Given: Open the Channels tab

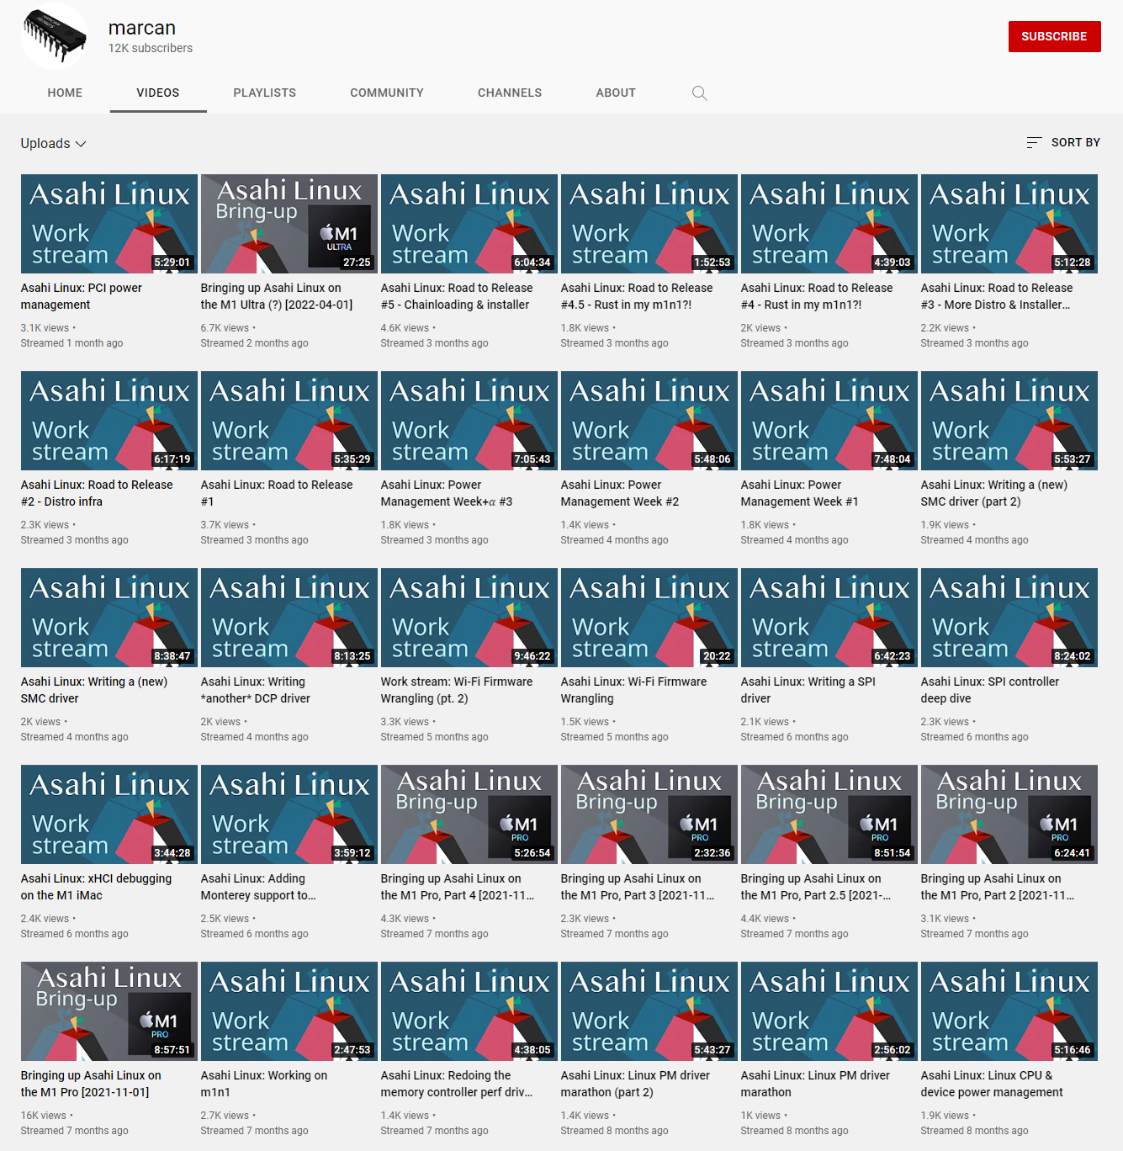Looking at the screenshot, I should [x=510, y=93].
